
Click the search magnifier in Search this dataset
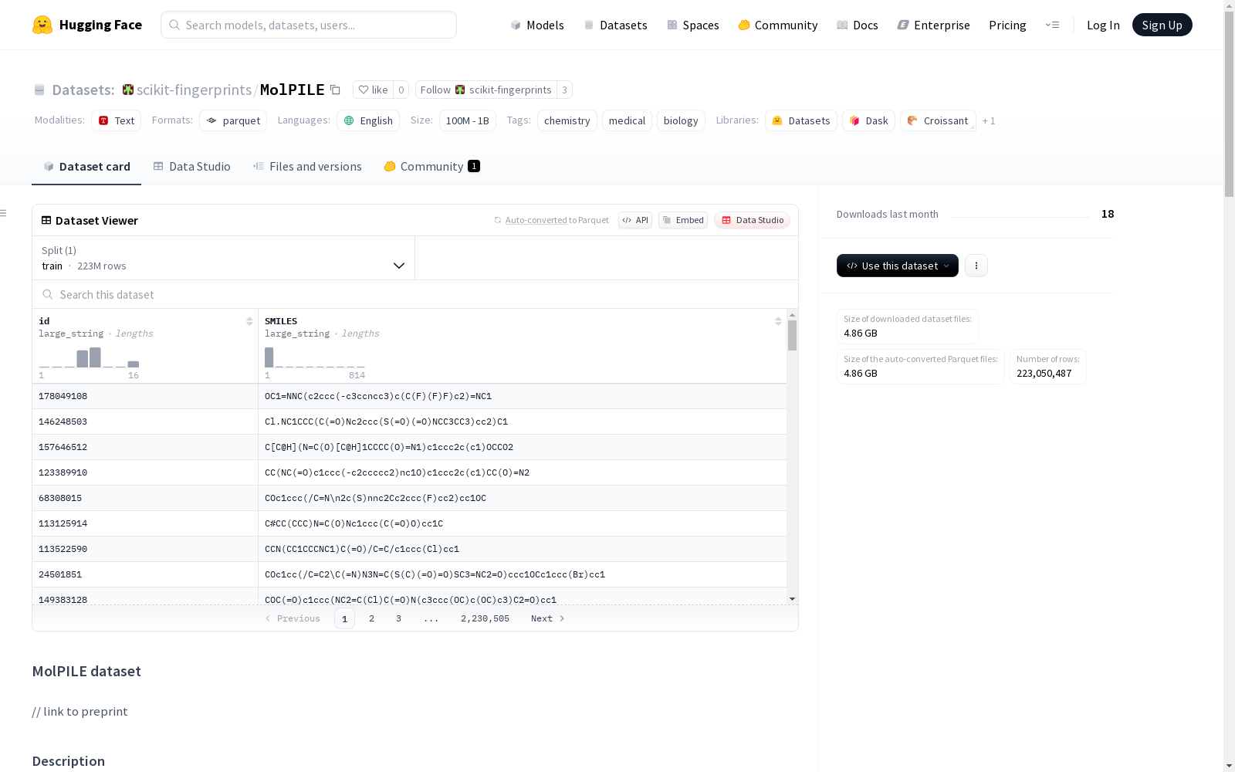(48, 294)
